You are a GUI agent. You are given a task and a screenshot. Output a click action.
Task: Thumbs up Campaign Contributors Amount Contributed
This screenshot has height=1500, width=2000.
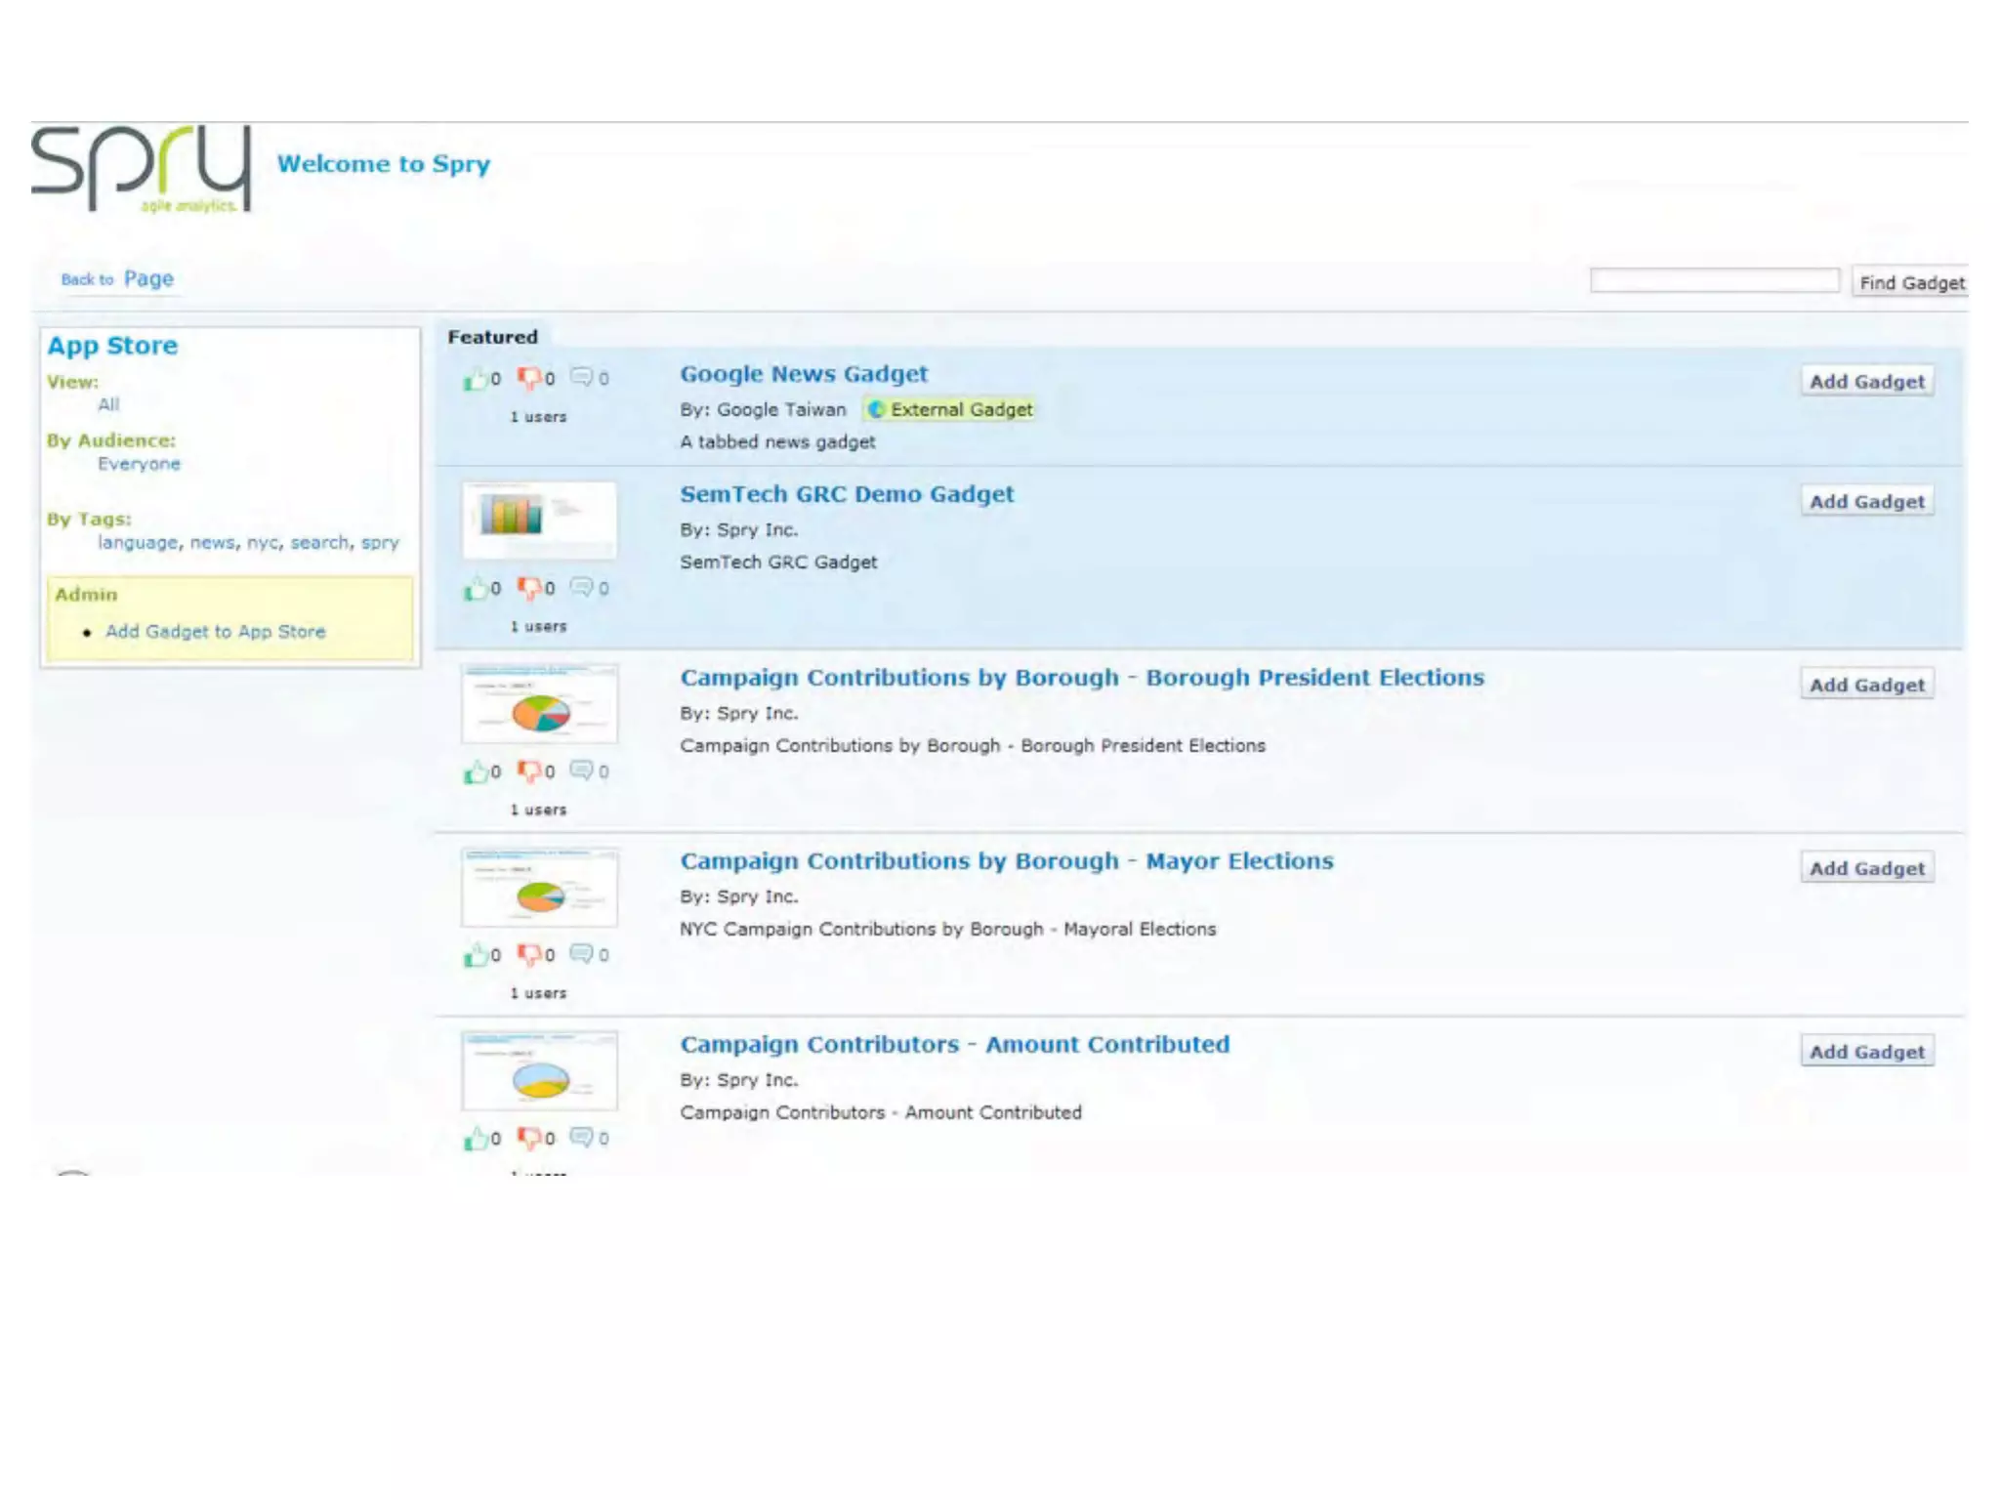[476, 1139]
